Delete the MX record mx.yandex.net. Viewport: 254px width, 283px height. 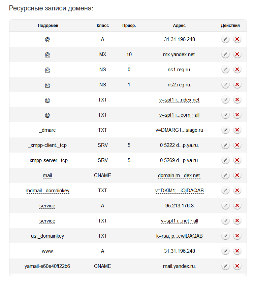click(x=237, y=54)
